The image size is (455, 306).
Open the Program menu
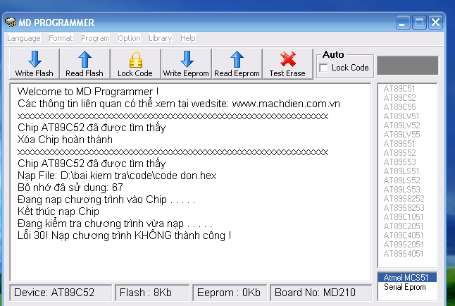pos(95,38)
